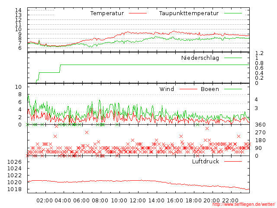The width and height of the screenshot is (277, 208).
Task: Click the 18:00 time axis label
Action: pos(193,201)
